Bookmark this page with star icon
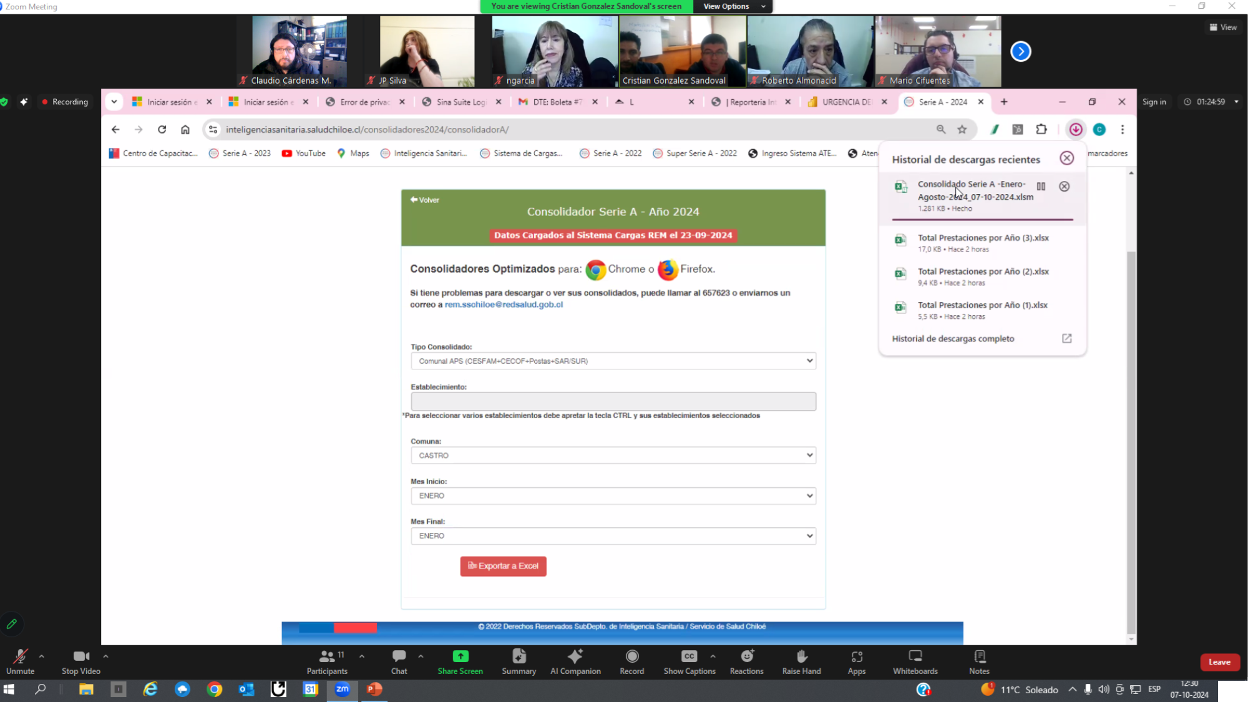The height and width of the screenshot is (702, 1248). [962, 129]
